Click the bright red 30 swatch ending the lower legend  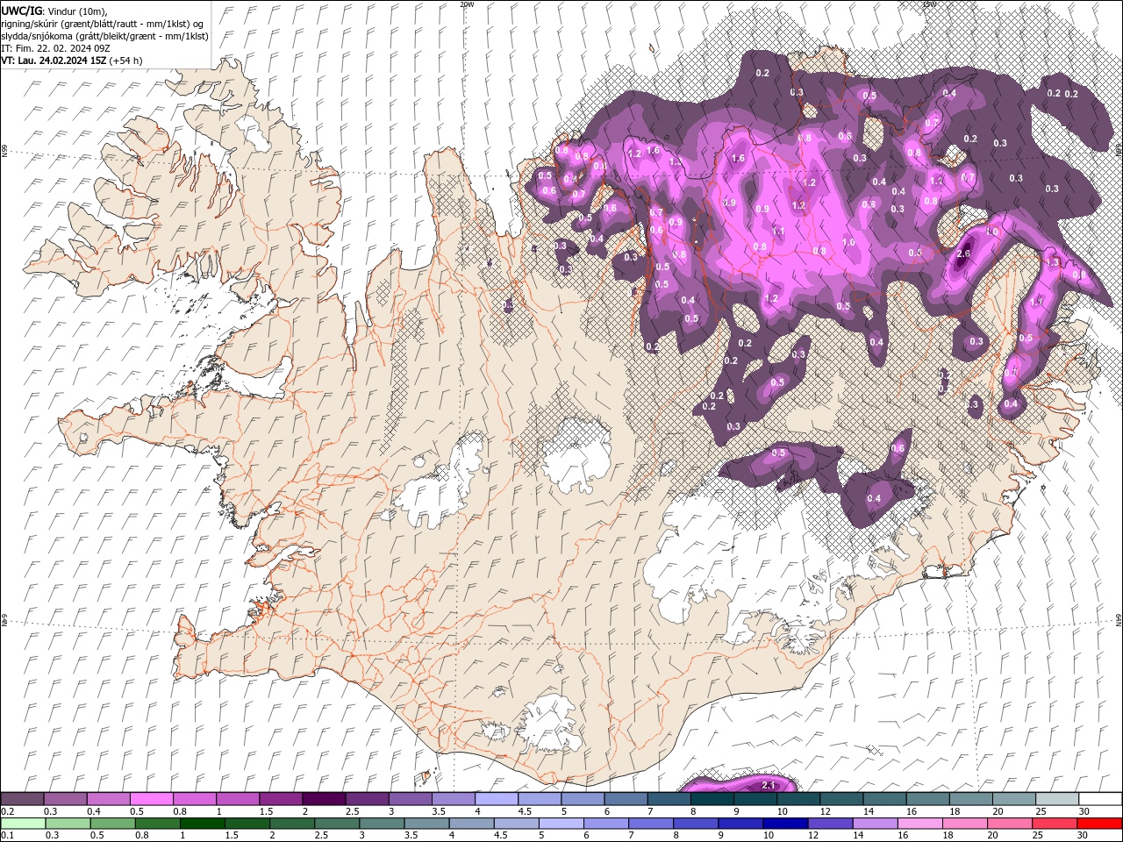point(1099,824)
